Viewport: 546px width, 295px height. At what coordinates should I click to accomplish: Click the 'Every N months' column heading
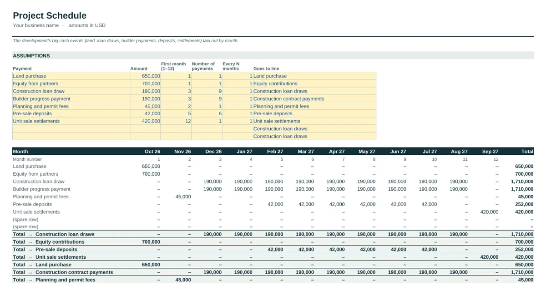231,66
